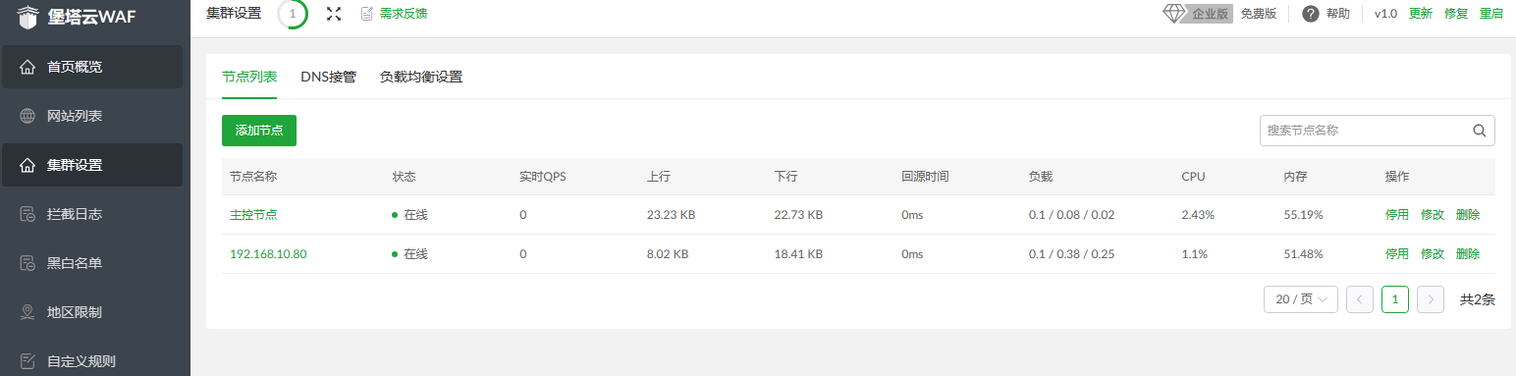Click the 网站列表 globe icon

tap(27, 116)
